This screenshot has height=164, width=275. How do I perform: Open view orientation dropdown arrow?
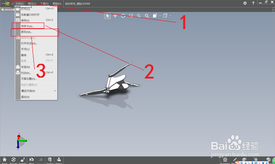click(160, 16)
